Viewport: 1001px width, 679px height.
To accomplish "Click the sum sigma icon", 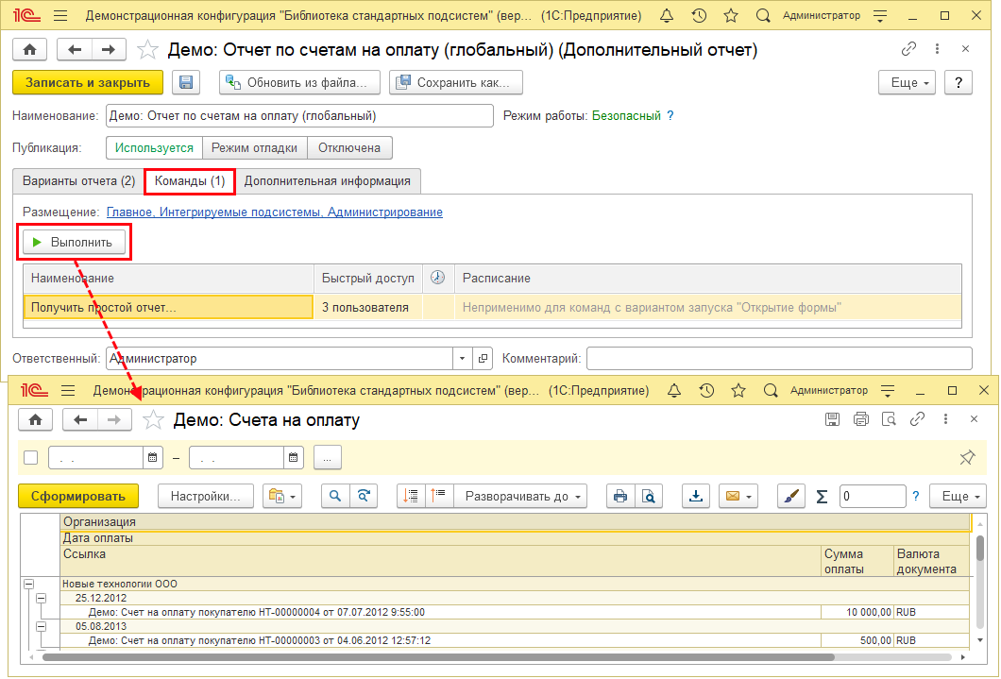I will [822, 496].
